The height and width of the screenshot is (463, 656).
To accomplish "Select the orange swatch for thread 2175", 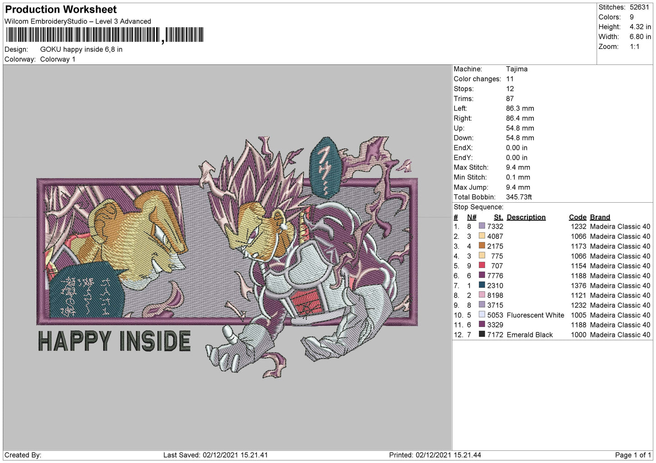I will (482, 246).
